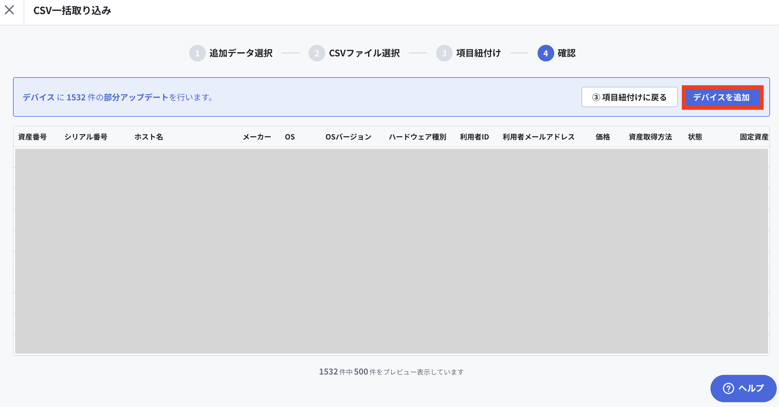
Task: Click the 状態 column header
Action: point(695,137)
